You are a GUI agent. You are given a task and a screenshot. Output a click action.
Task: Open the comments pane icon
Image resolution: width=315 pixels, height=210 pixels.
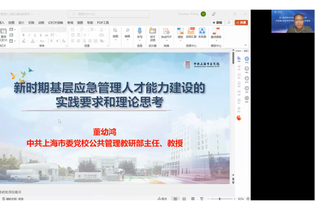click(229, 22)
